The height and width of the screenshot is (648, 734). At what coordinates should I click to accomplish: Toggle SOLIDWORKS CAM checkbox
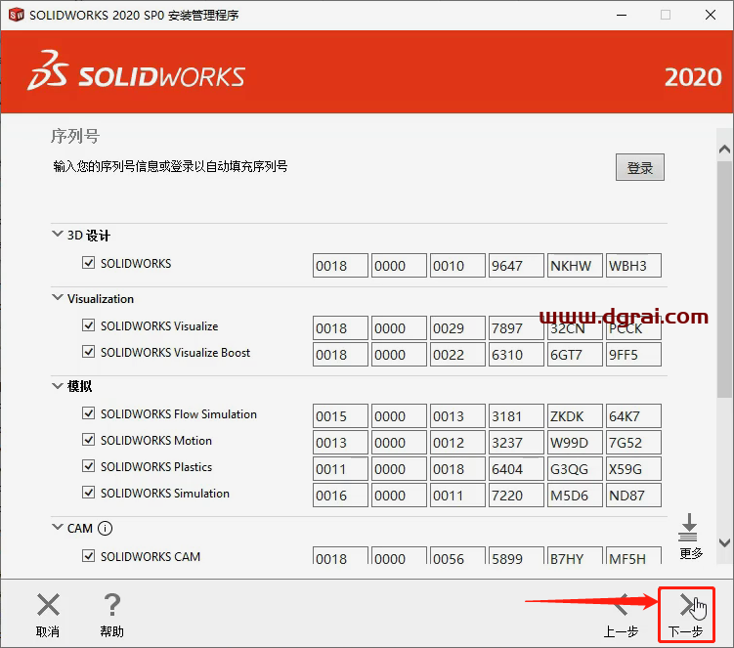pos(88,556)
